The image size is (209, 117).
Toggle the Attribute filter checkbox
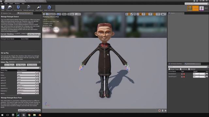[181, 69]
